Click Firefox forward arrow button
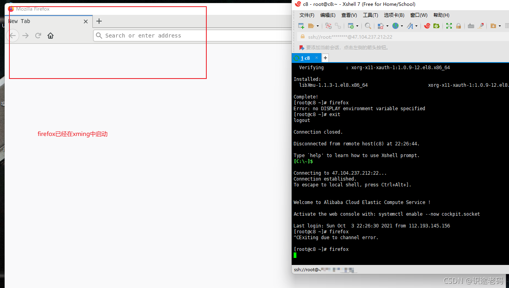The height and width of the screenshot is (288, 509). 25,36
